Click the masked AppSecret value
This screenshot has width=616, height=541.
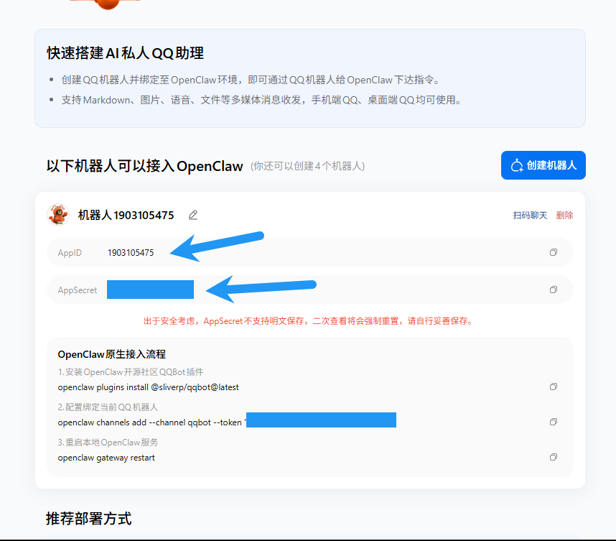point(150,290)
